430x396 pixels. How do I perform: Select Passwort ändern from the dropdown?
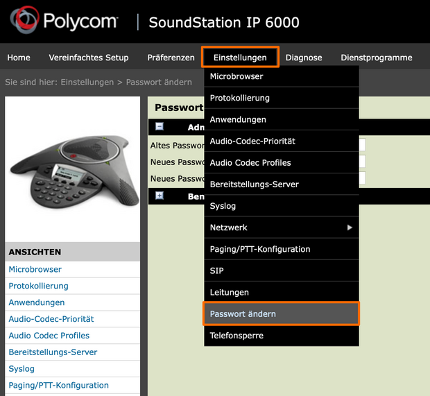click(x=281, y=313)
